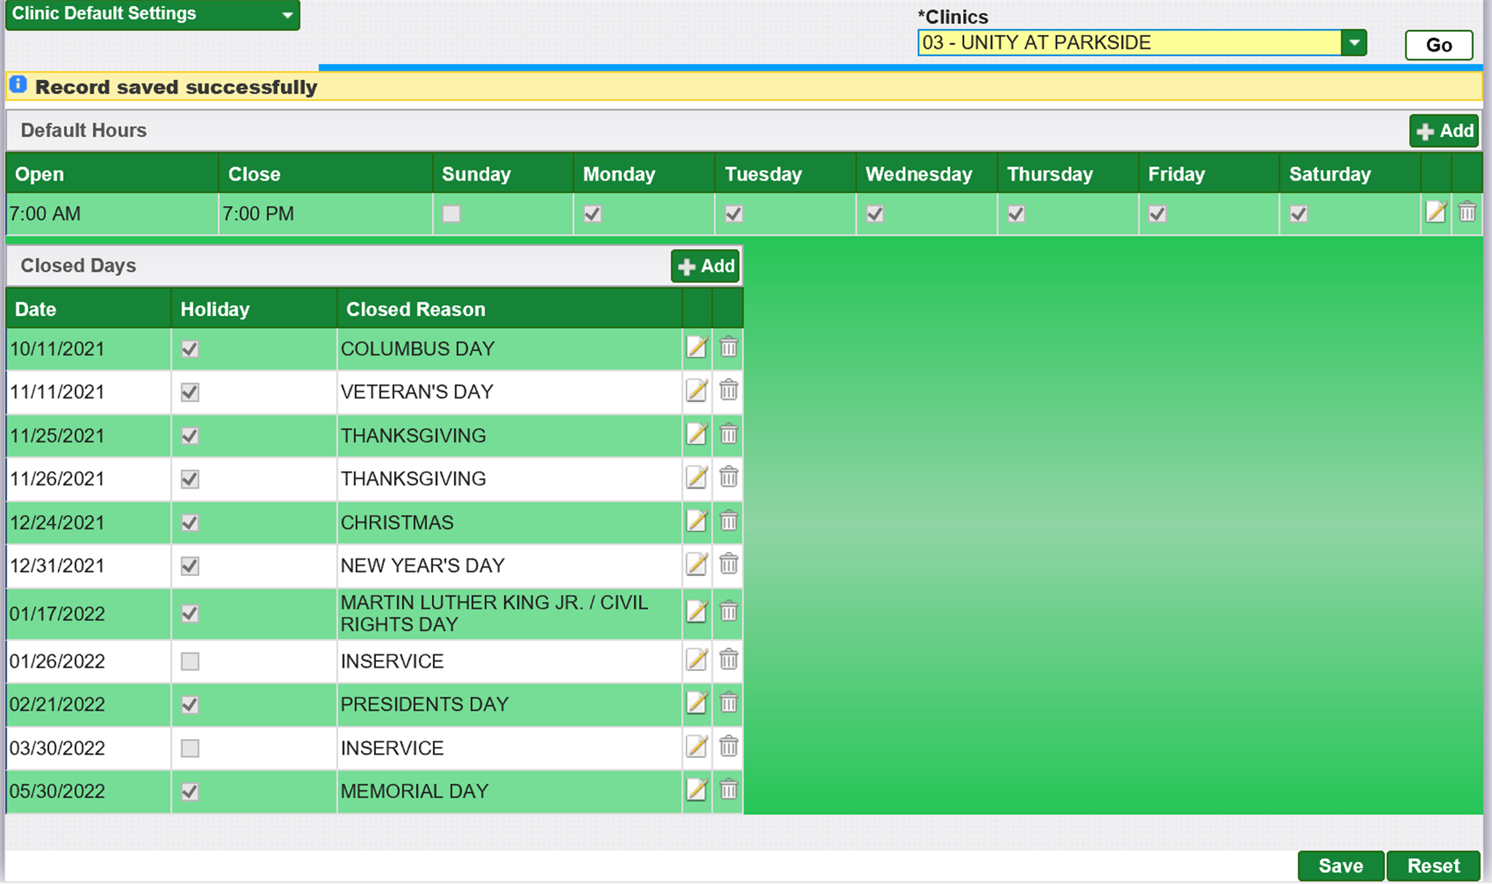This screenshot has height=884, width=1492.
Task: Enable the Sunday checkbox in default hours
Action: pyautogui.click(x=452, y=214)
